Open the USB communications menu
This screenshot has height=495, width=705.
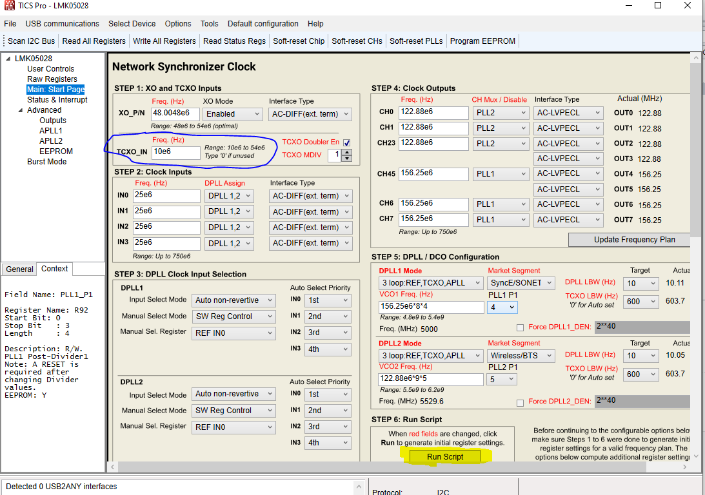tap(62, 24)
